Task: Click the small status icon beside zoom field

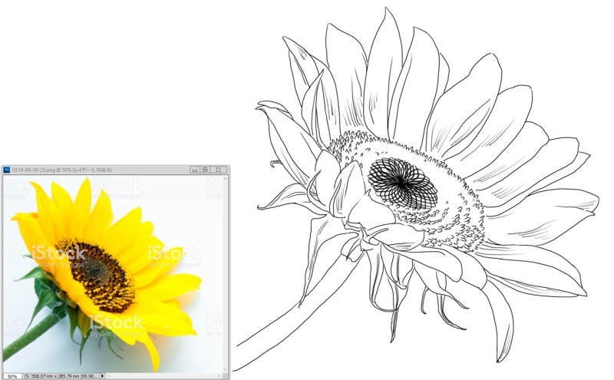Action: click(27, 376)
